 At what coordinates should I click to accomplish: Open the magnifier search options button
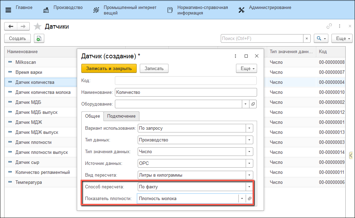coord(321,39)
